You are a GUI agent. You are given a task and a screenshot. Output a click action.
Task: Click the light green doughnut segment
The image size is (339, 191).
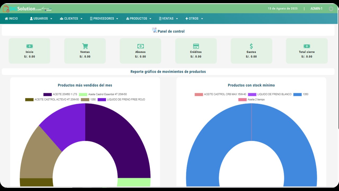pos(134,182)
